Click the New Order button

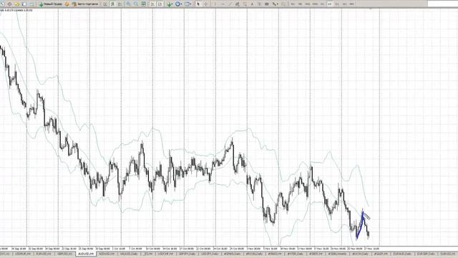[x=51, y=4]
